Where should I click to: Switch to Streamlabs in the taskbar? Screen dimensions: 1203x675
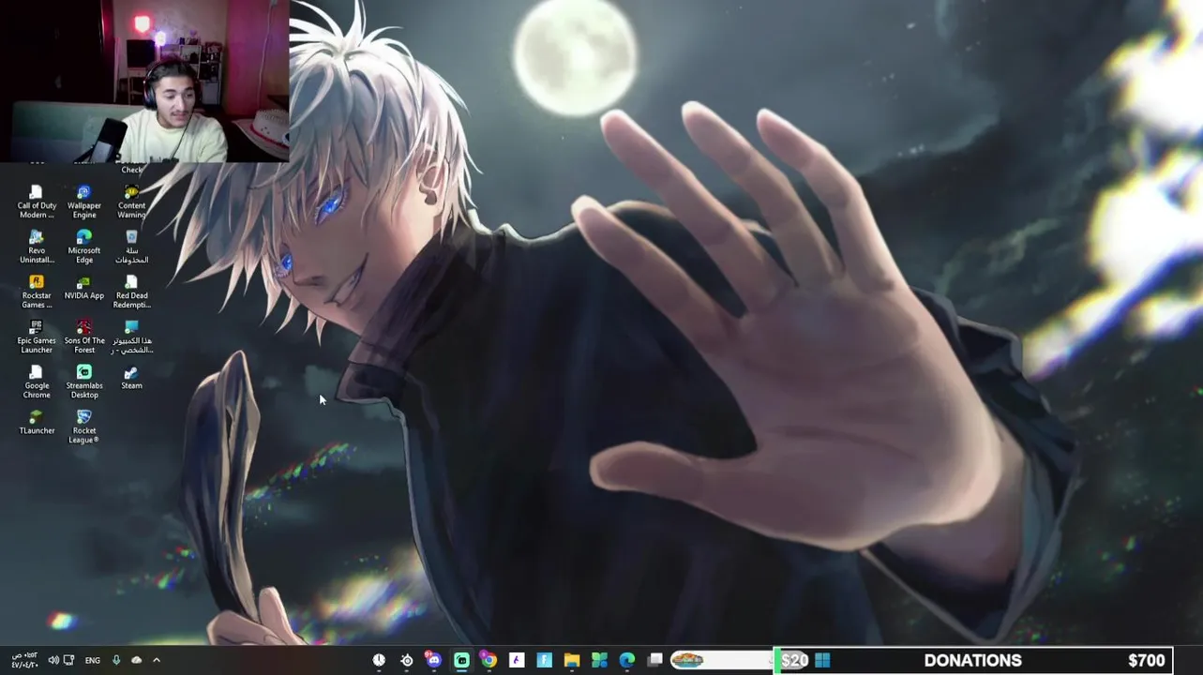pos(461,660)
